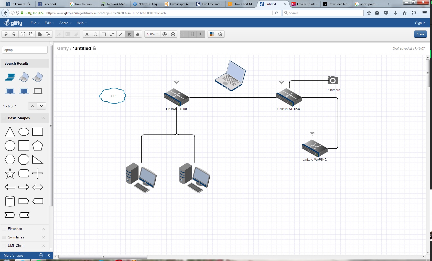Click the Redo arrow in toolbar
This screenshot has width=432, height=261.
[x=14, y=34]
